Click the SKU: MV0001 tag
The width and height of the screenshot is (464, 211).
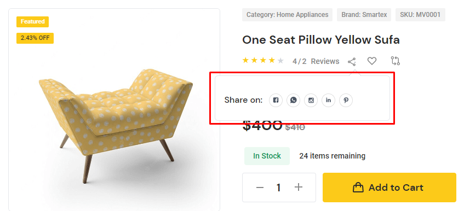pos(420,15)
